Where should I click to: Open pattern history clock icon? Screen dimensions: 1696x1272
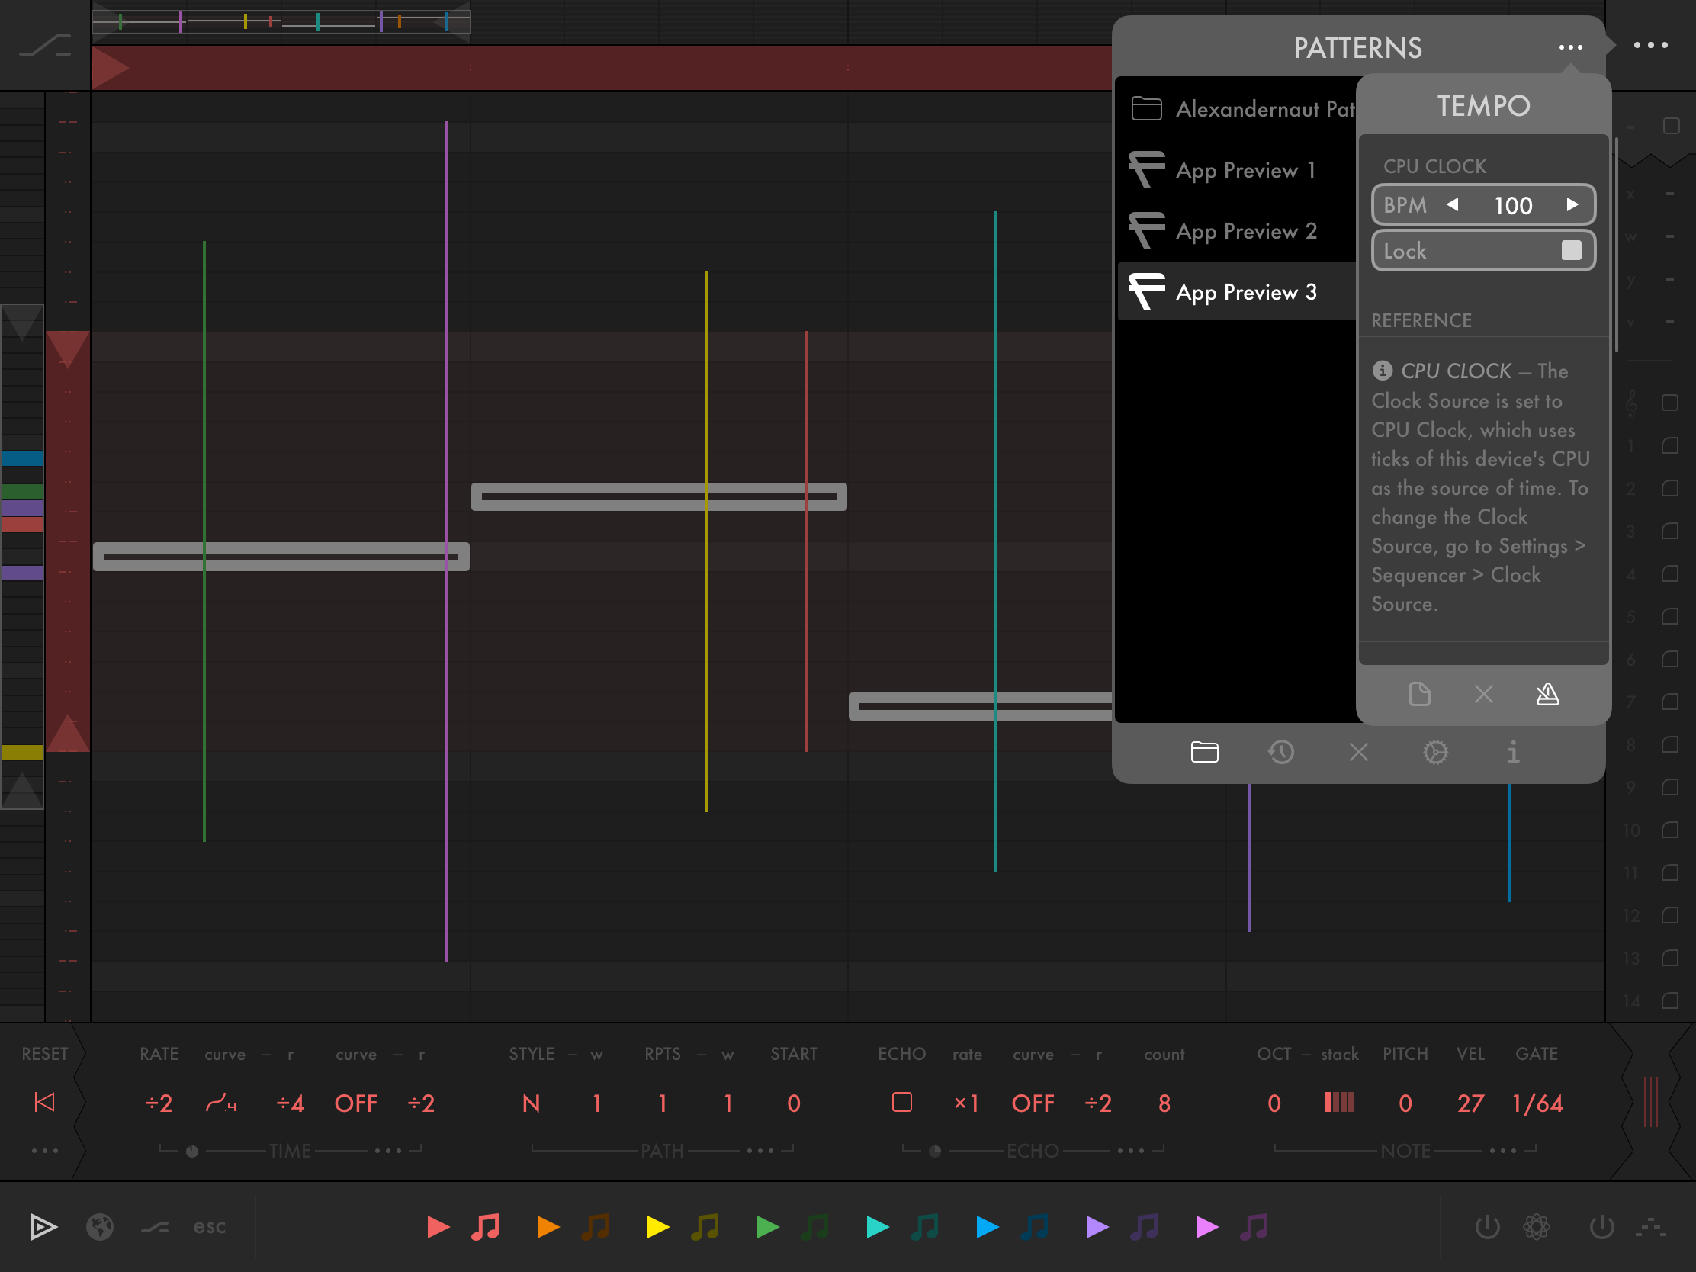pyautogui.click(x=1281, y=752)
